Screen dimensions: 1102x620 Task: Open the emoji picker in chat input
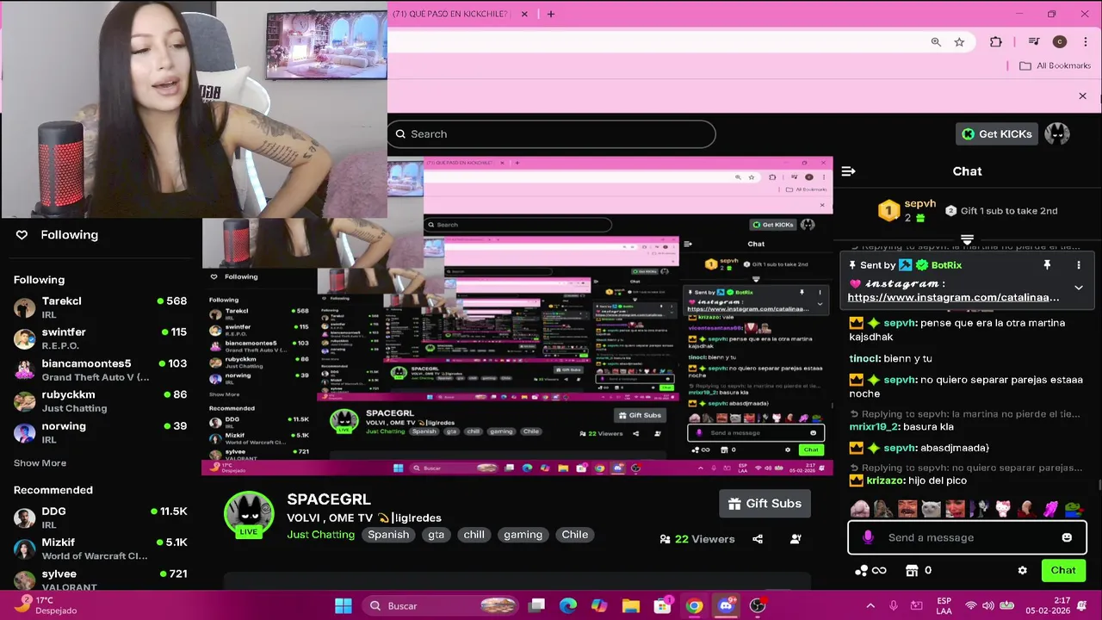(1067, 537)
